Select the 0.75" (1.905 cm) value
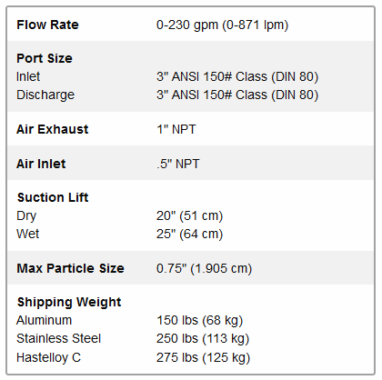The image size is (382, 380). 204,269
